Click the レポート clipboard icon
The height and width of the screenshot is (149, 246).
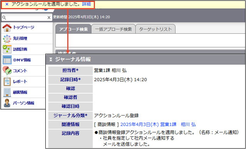[x=7, y=82]
